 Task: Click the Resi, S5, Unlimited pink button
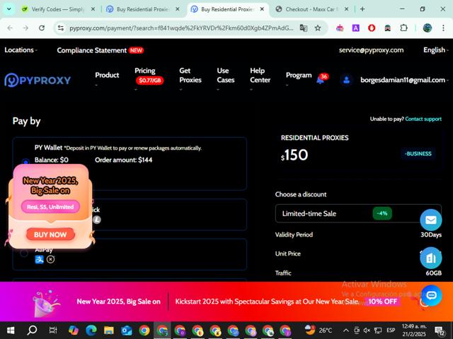pos(50,207)
